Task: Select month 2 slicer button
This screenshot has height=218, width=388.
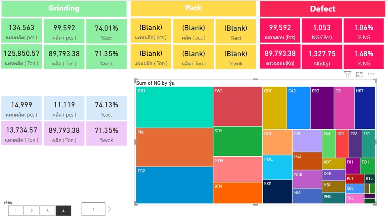Action: point(32,211)
